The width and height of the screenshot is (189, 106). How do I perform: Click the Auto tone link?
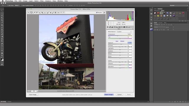[x=117, y=41]
